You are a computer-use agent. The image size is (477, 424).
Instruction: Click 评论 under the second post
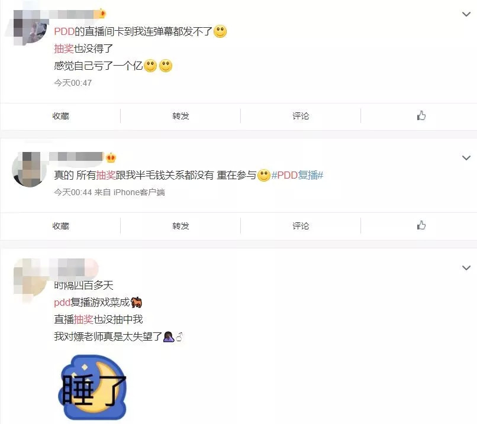tap(301, 226)
